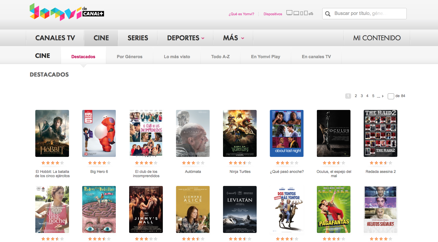Click star rating under El Hobbit poster

52,163
